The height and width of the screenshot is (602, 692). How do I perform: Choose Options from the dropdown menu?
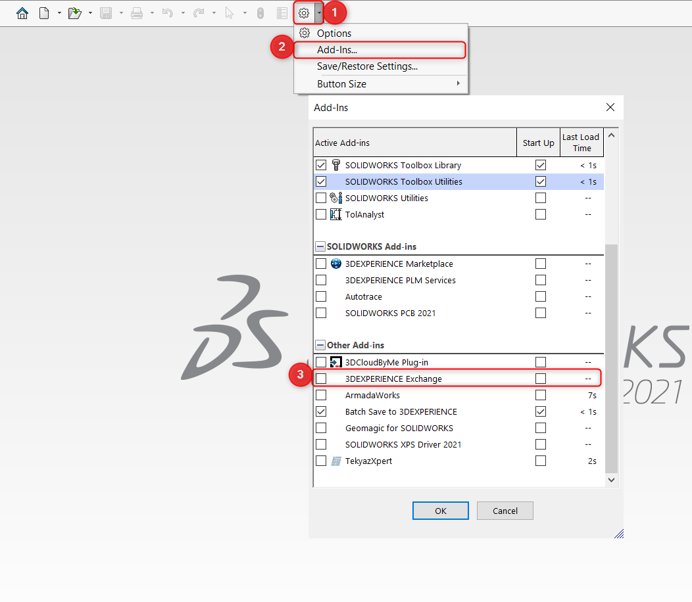[x=381, y=34]
